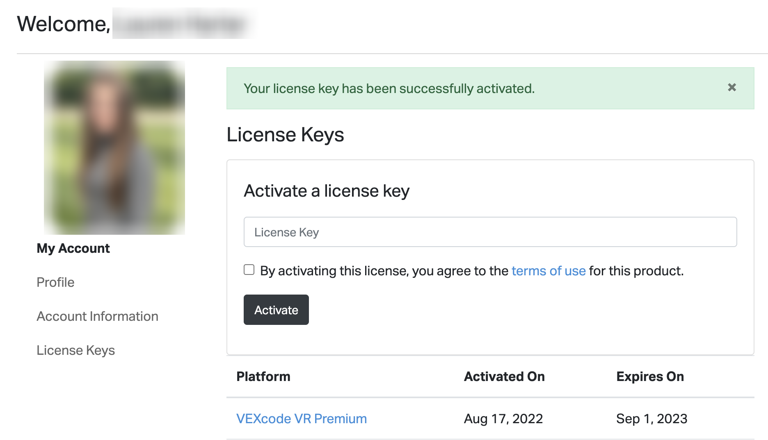Click the Expires On column header
Screen dimensions: 768x440
(649, 376)
